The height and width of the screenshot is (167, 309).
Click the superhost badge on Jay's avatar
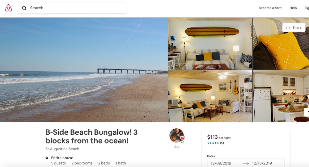click(x=182, y=138)
